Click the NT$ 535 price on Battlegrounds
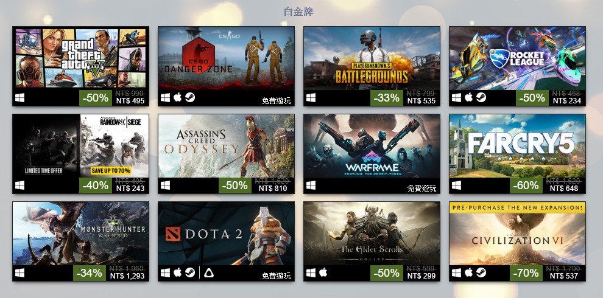The image size is (603, 298). [x=421, y=101]
